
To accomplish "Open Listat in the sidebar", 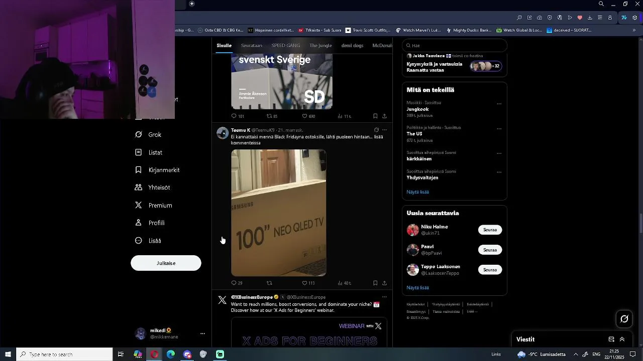I will pos(149,152).
